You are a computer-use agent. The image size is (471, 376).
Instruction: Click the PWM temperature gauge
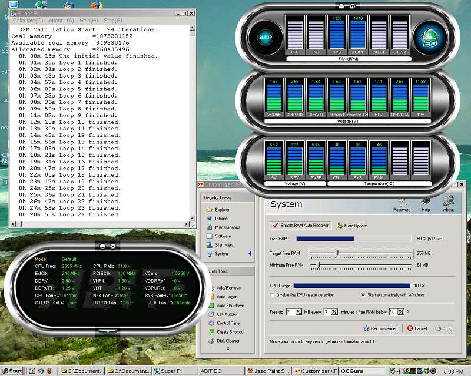379,161
